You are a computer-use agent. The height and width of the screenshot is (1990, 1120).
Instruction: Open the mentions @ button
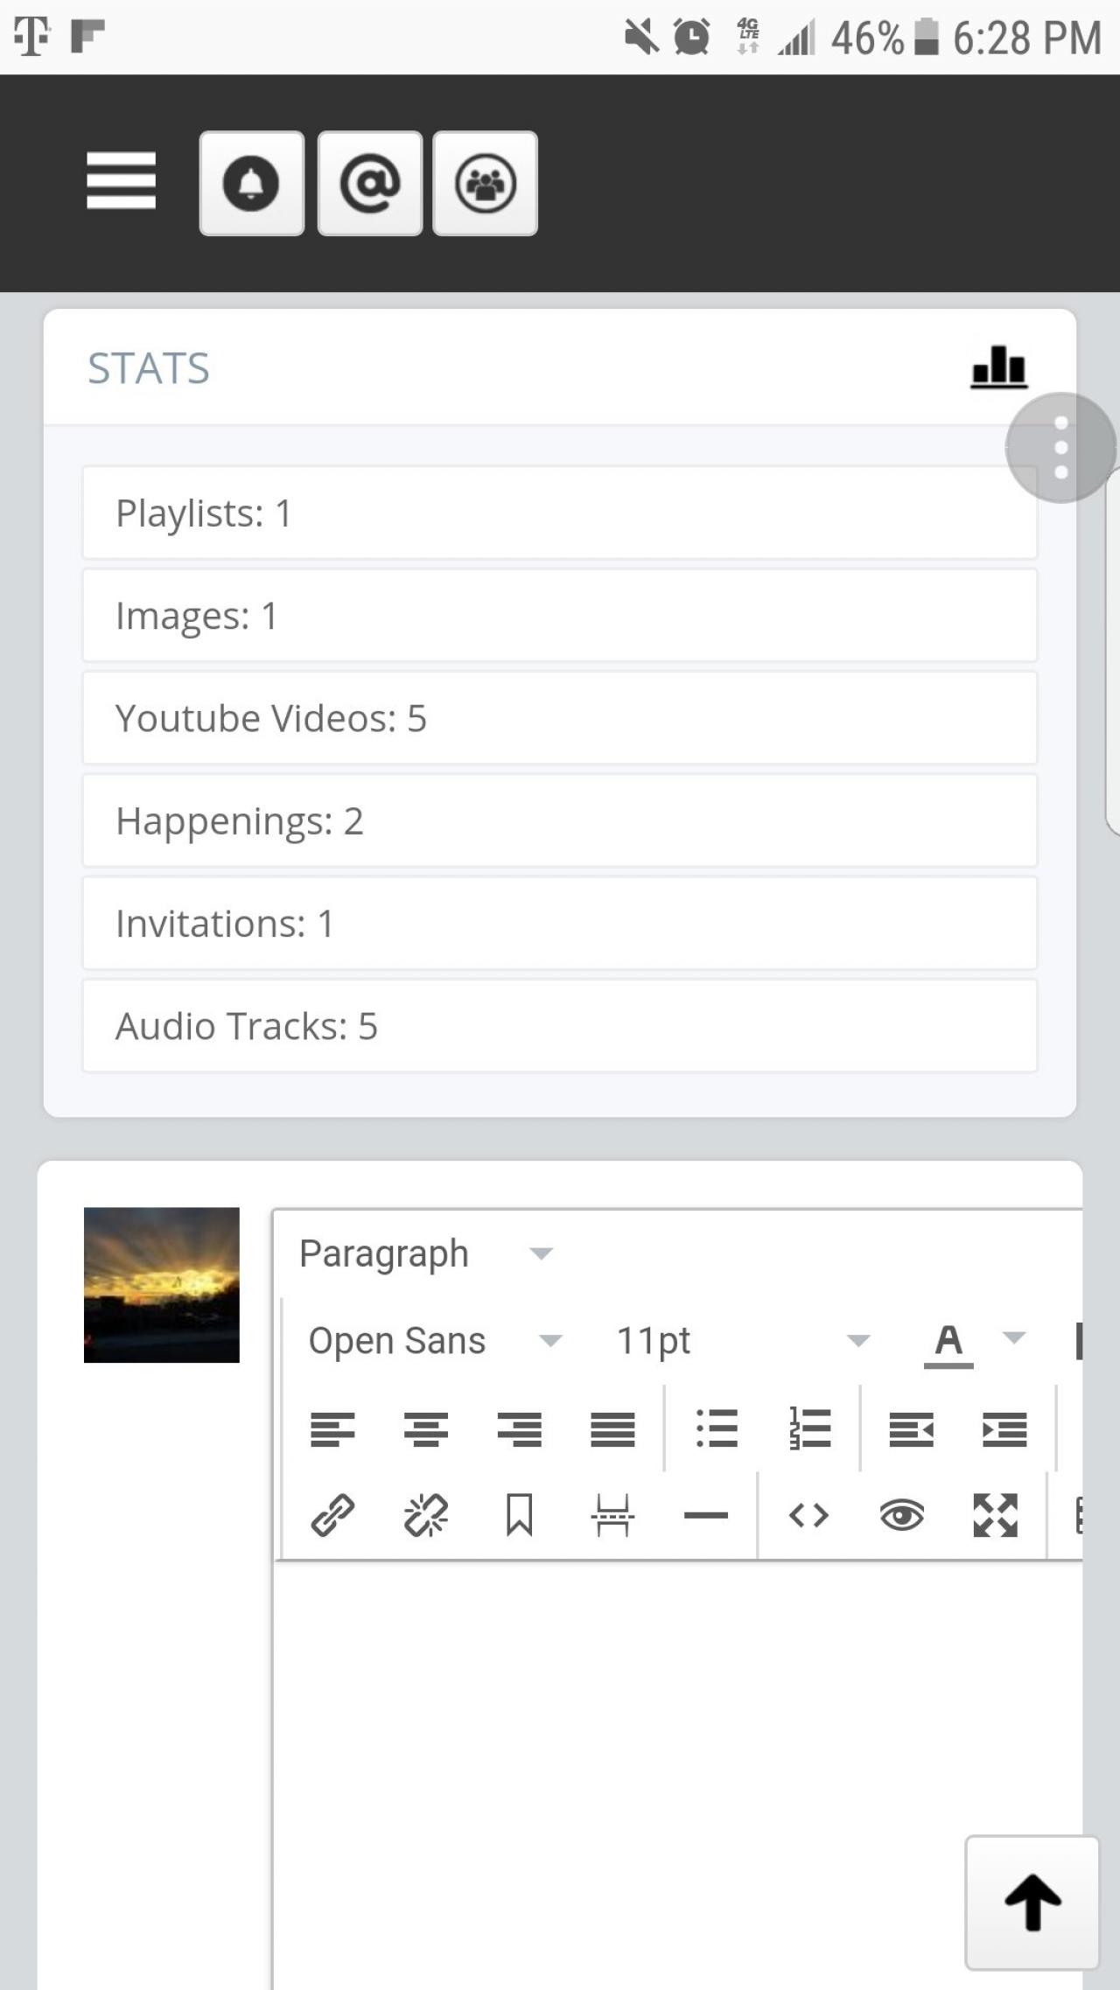click(x=370, y=184)
